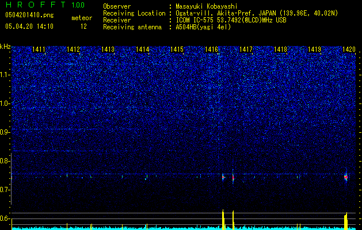Click the date stamp 05.04.20 14:10
Image resolution: width=362 pixels, height=230 pixels.
[x=29, y=26]
